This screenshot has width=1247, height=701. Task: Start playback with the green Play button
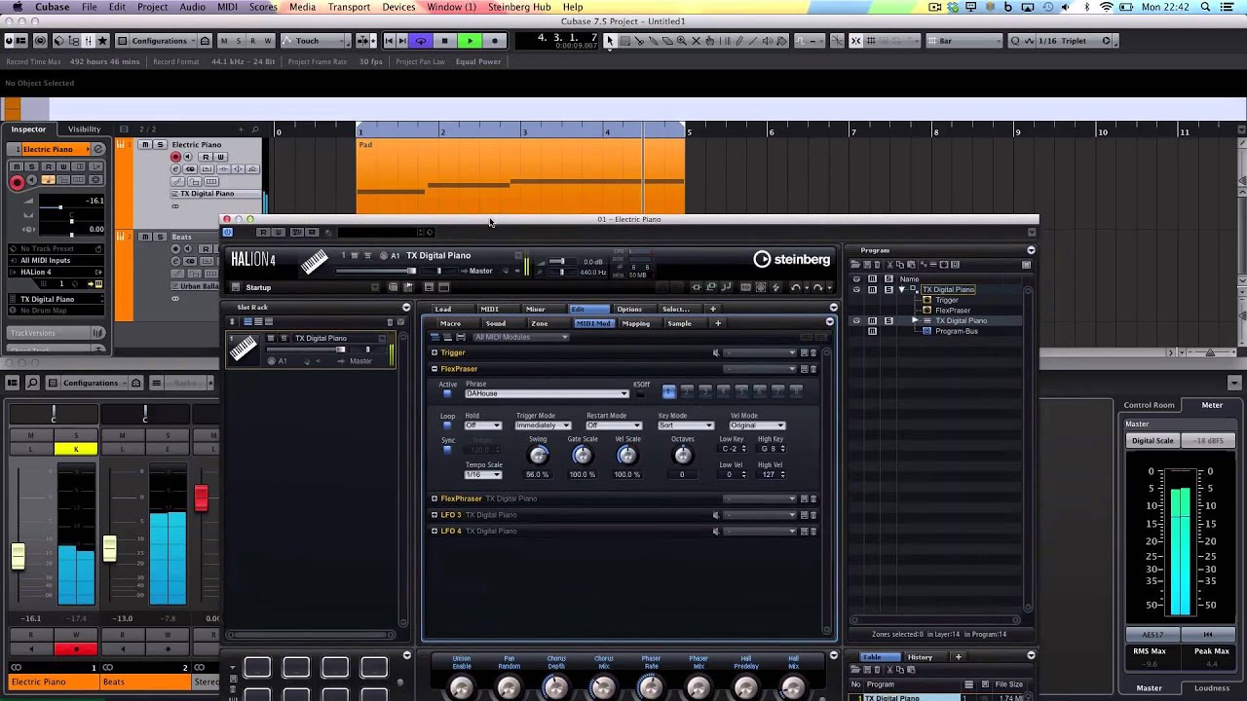pyautogui.click(x=470, y=41)
